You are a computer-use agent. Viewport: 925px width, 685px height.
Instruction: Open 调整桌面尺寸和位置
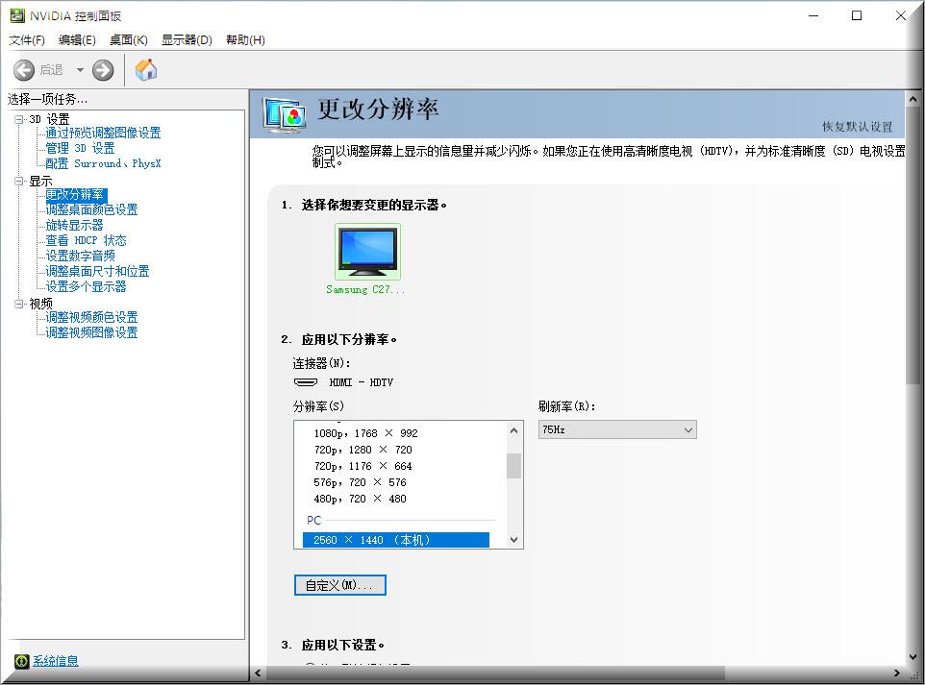point(97,271)
